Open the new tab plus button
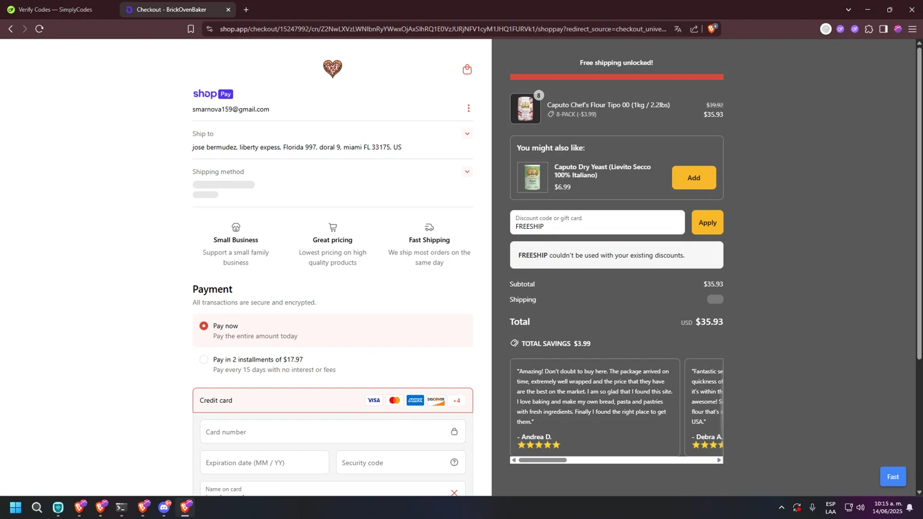This screenshot has height=519, width=923. click(x=246, y=10)
